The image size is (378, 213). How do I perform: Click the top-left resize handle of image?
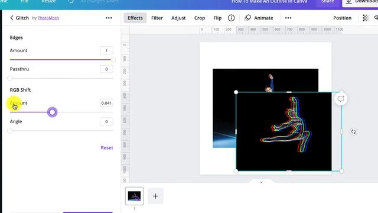click(x=236, y=92)
